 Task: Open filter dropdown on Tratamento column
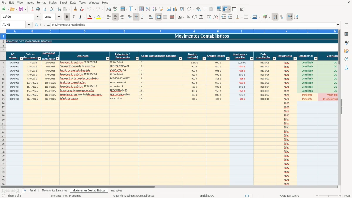[295, 59]
